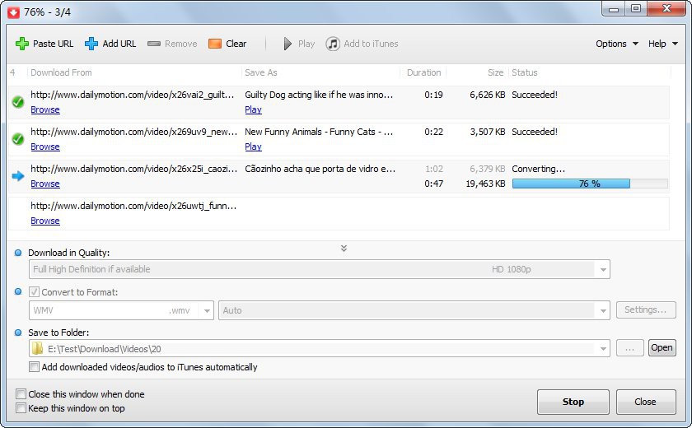The image size is (692, 428).
Task: Click the folder icon in the save path field
Action: [x=38, y=349]
